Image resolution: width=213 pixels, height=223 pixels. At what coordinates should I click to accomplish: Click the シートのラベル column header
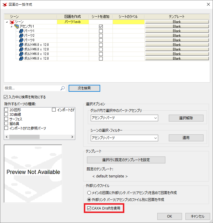[x=128, y=17]
